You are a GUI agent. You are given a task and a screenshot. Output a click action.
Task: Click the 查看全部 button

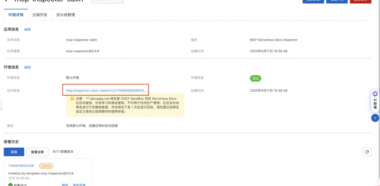[x=37, y=152]
